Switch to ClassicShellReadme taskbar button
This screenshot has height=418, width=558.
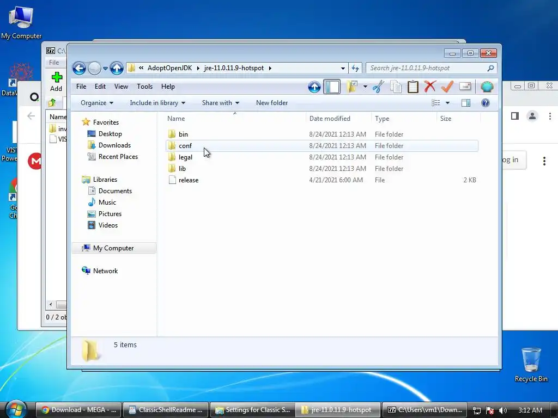166,410
